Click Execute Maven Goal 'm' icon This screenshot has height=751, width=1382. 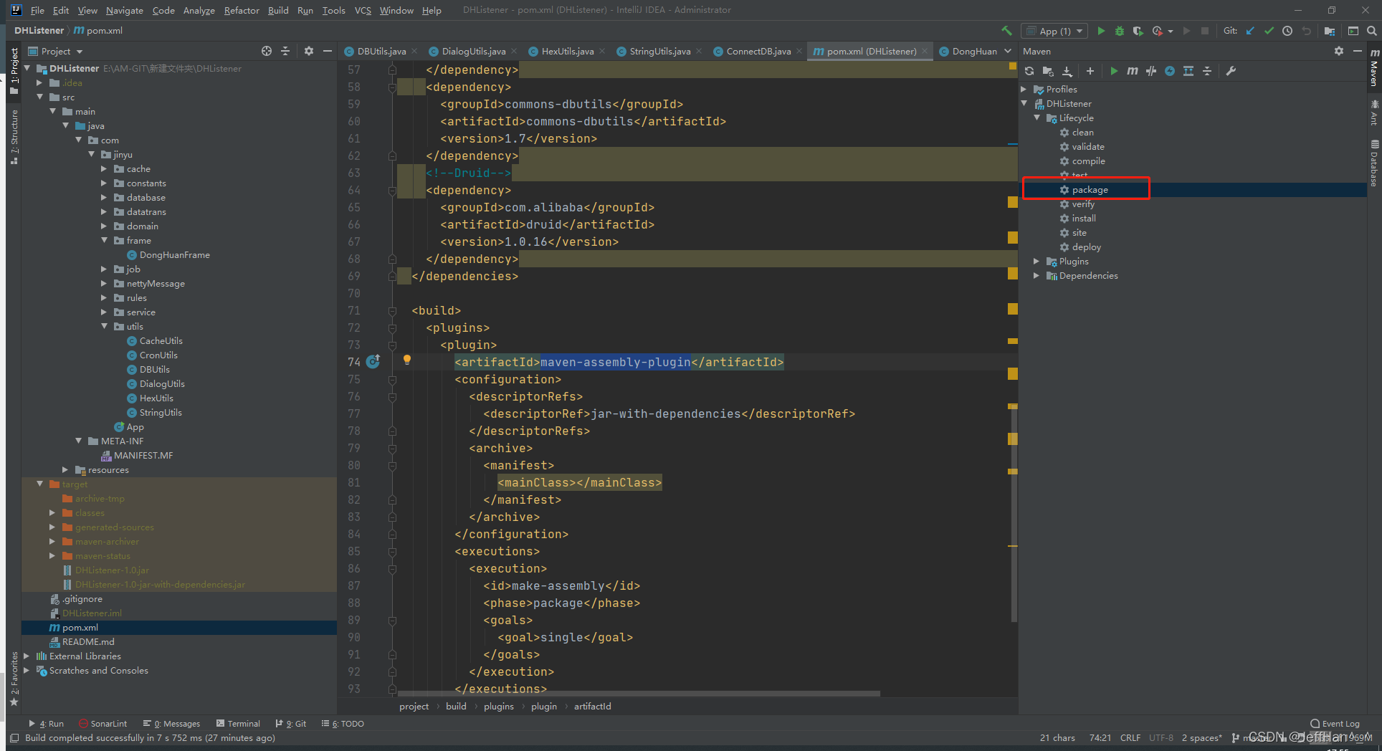coord(1132,71)
